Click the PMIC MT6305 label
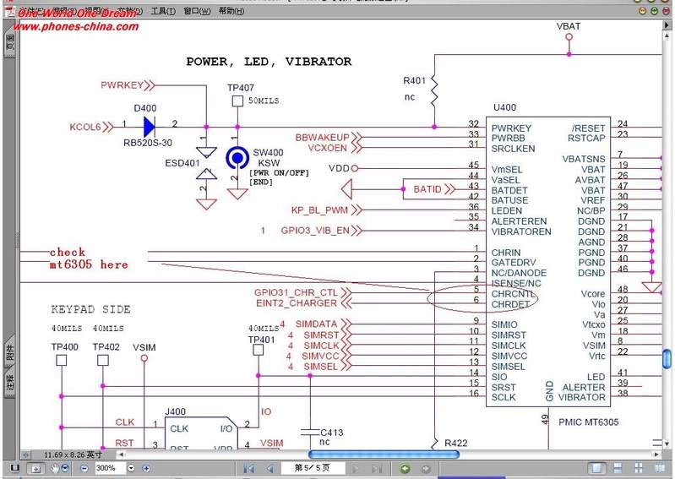675x479 pixels. point(589,422)
